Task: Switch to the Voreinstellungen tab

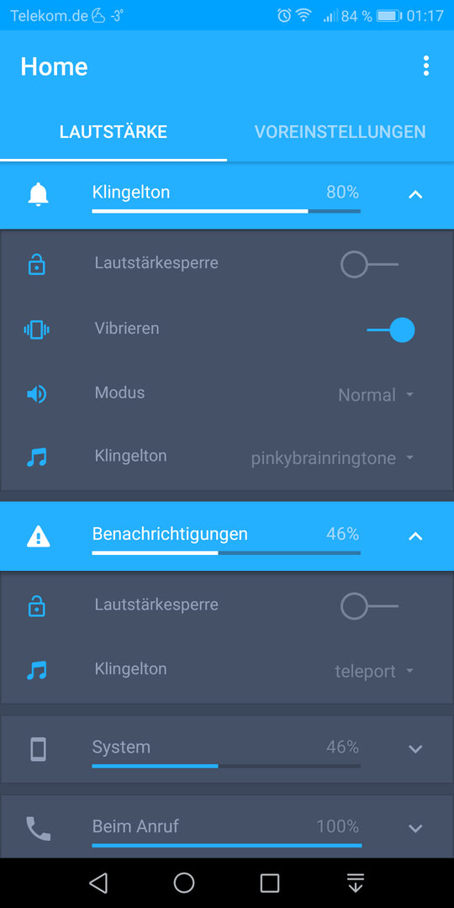Action: [x=340, y=131]
